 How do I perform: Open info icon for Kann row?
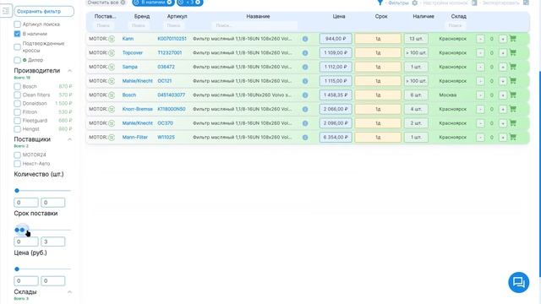[x=305, y=39]
